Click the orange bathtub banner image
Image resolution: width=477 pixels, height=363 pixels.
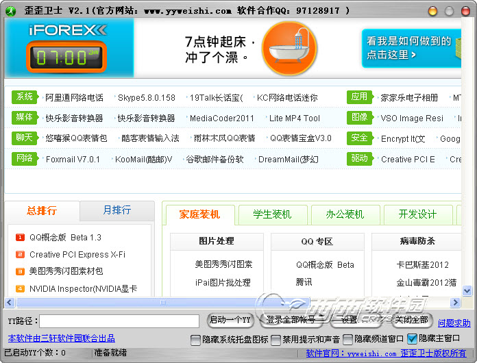pos(289,48)
